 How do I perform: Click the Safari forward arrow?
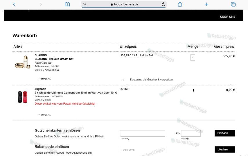point(41,4)
